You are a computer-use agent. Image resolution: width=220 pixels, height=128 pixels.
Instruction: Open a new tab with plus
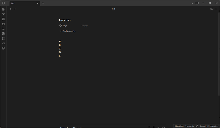click(x=43, y=3)
